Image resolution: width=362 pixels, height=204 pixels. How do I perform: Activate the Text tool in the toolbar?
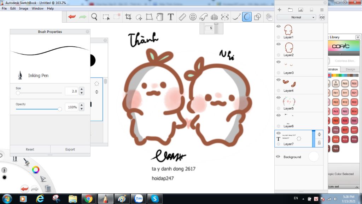pos(171,17)
